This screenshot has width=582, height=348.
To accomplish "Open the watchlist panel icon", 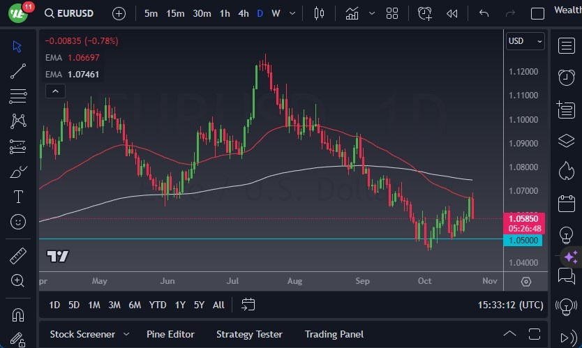I will pos(566,46).
